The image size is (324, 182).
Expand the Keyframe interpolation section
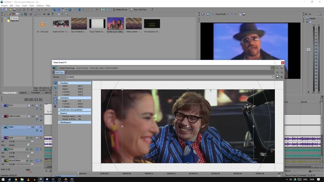59,110
